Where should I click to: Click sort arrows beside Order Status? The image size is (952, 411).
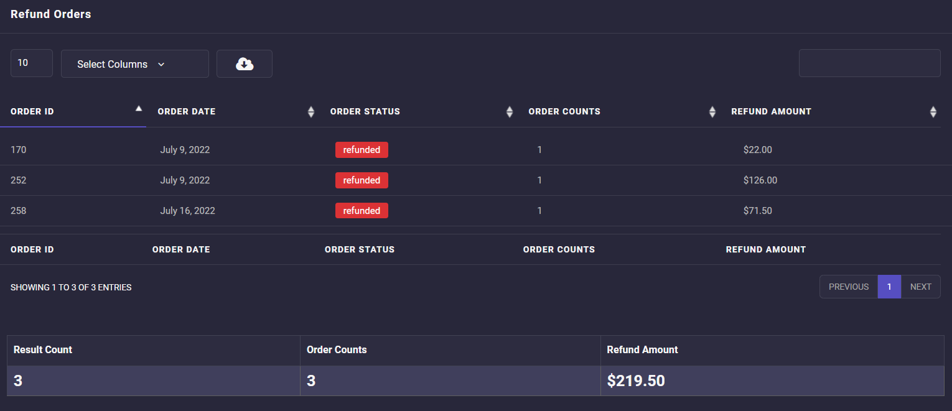(510, 112)
